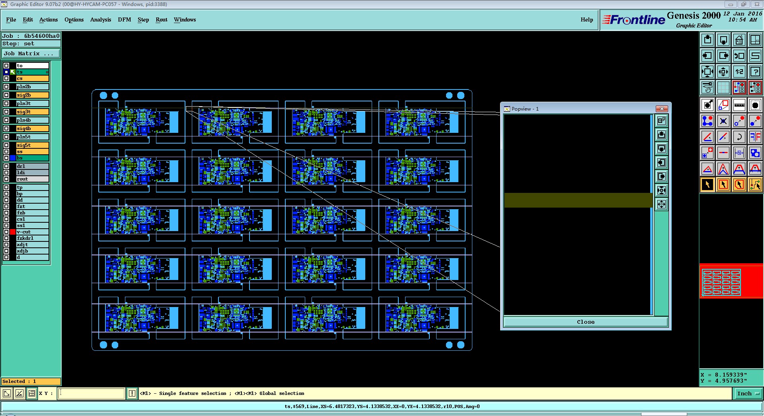Open the wrench and palette display settings icon
This screenshot has width=764, height=416.
coord(707,87)
